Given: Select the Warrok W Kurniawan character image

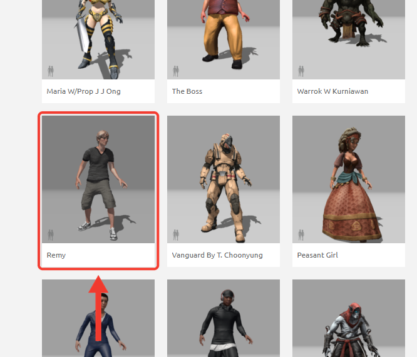Looking at the screenshot, I should click(349, 39).
